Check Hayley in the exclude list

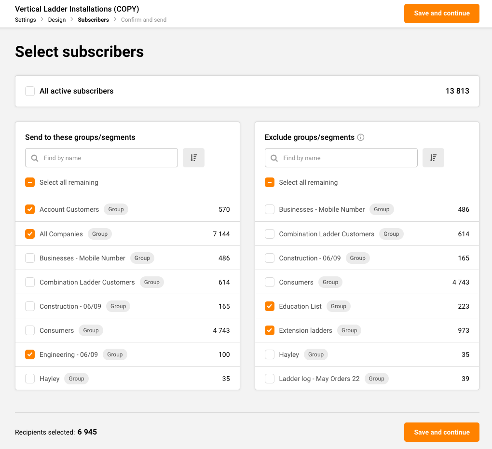pos(270,354)
